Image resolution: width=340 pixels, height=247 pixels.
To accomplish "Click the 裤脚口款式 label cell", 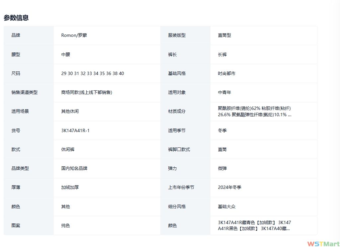I will (x=179, y=149).
